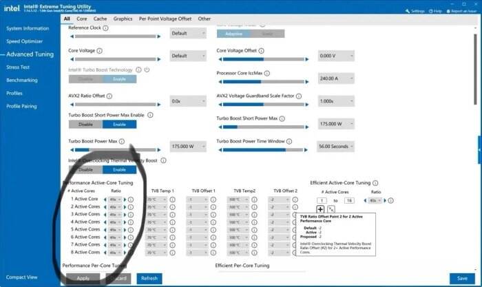Open Benchmarking in the sidebar

(22, 81)
